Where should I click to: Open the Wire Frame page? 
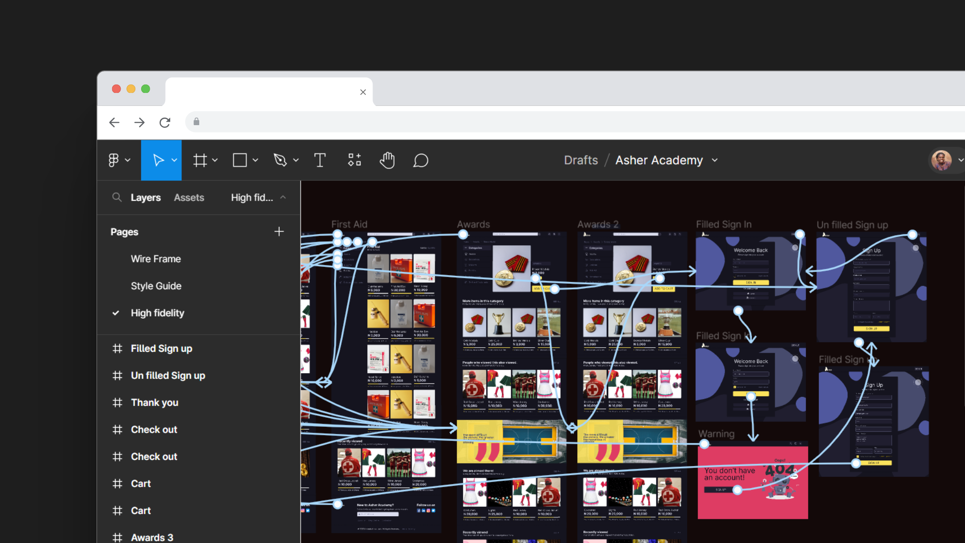tap(155, 259)
